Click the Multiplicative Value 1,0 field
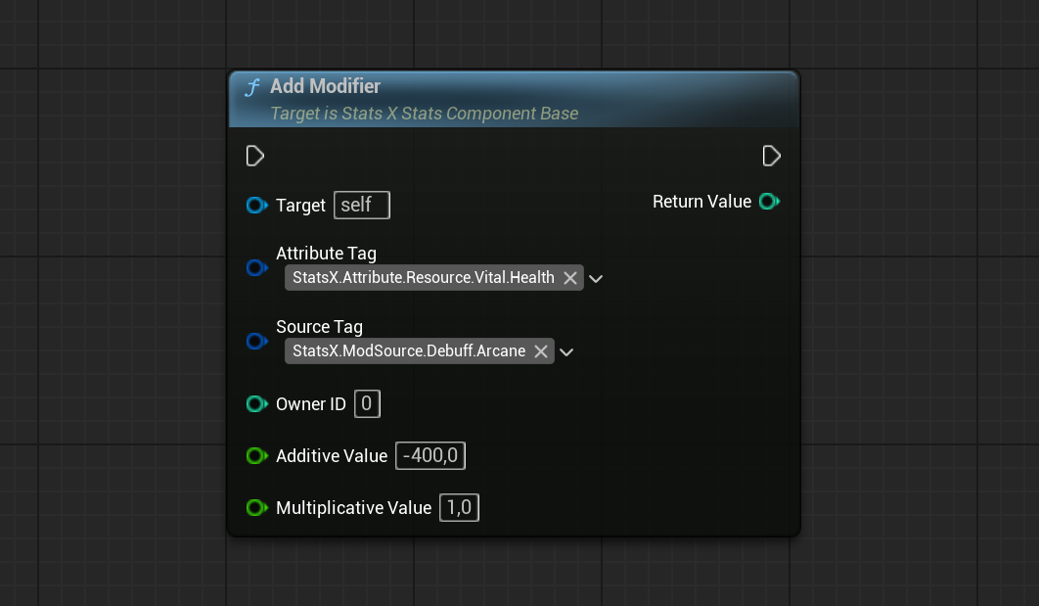 (459, 507)
